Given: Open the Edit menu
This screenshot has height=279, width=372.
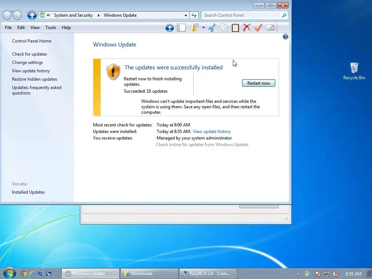Looking at the screenshot, I should [21, 28].
